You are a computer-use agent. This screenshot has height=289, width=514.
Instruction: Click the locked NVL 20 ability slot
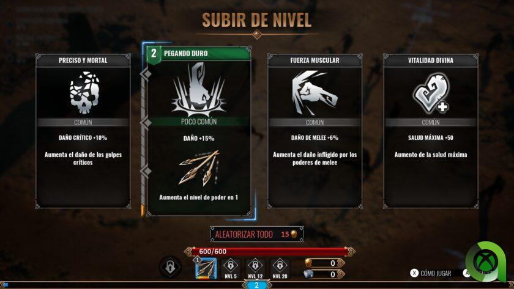(x=280, y=268)
